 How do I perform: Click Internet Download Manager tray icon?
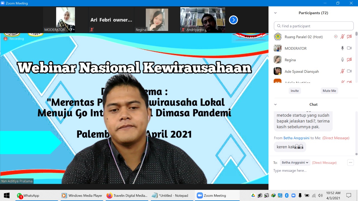click(273, 195)
